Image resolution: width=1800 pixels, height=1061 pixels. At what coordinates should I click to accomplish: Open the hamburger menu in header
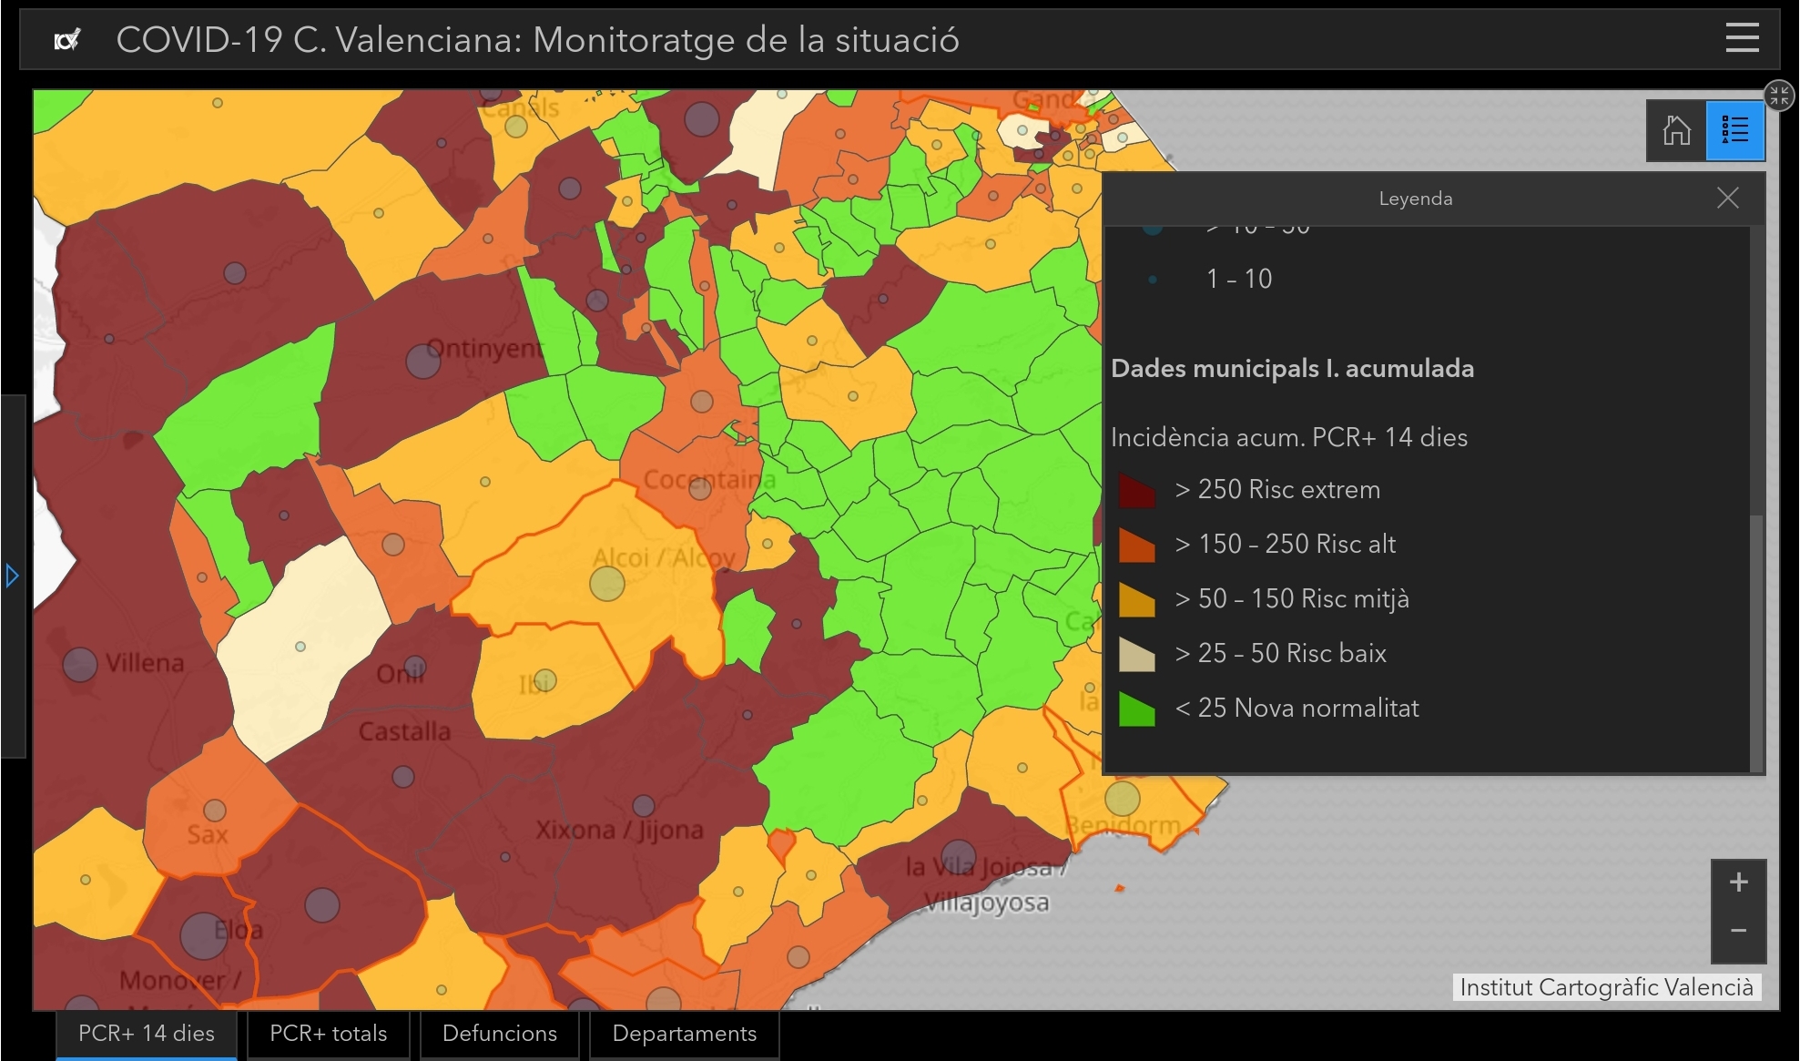(x=1742, y=39)
